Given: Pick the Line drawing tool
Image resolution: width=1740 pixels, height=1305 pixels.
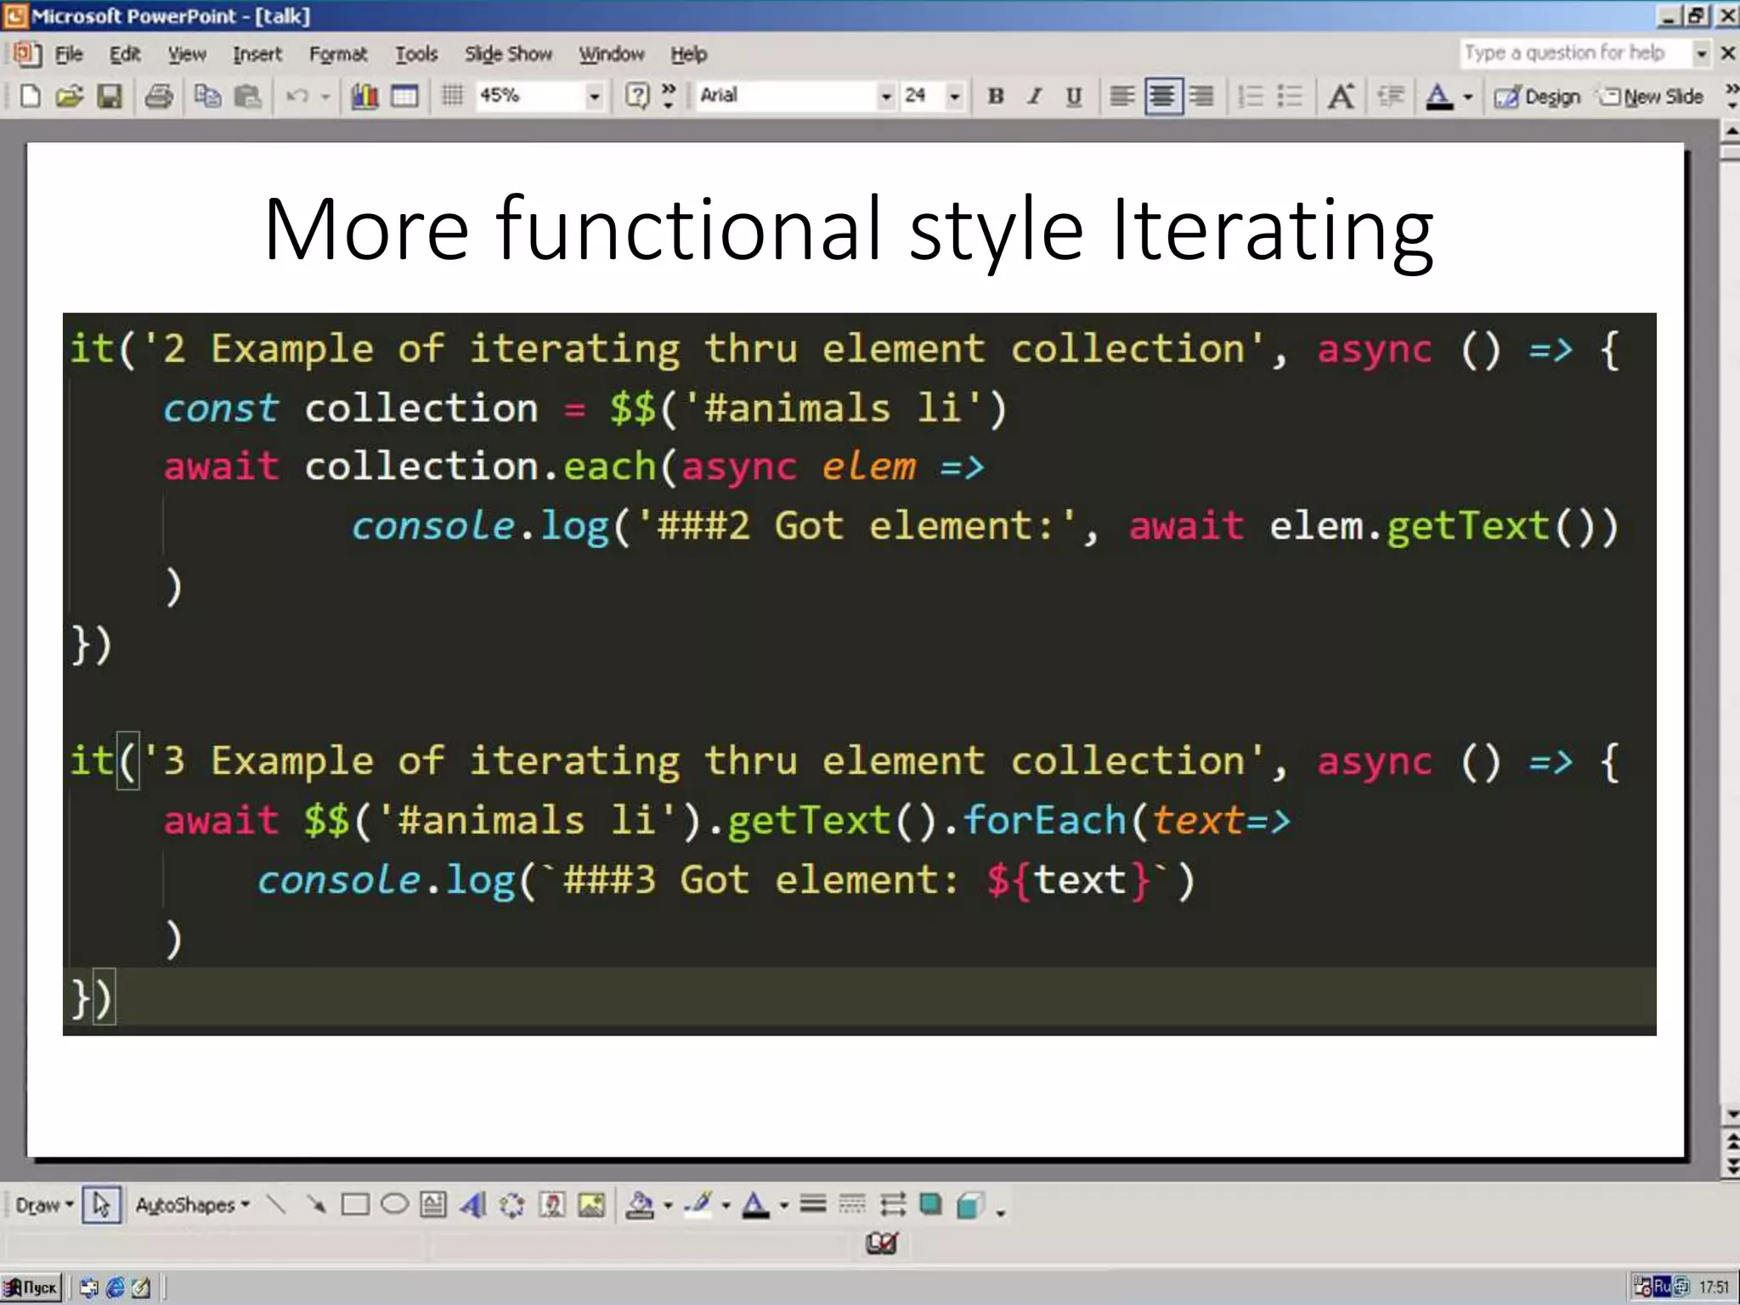Looking at the screenshot, I should coord(276,1205).
